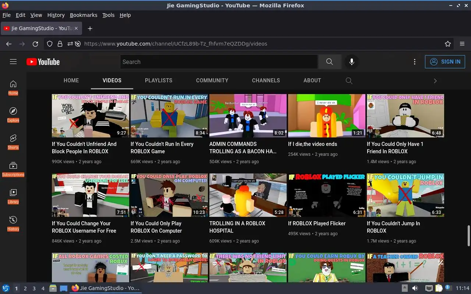
Task: Play thumbnail 'IF A TEACHER OWNED ROBLOX'
Action: [406, 268]
